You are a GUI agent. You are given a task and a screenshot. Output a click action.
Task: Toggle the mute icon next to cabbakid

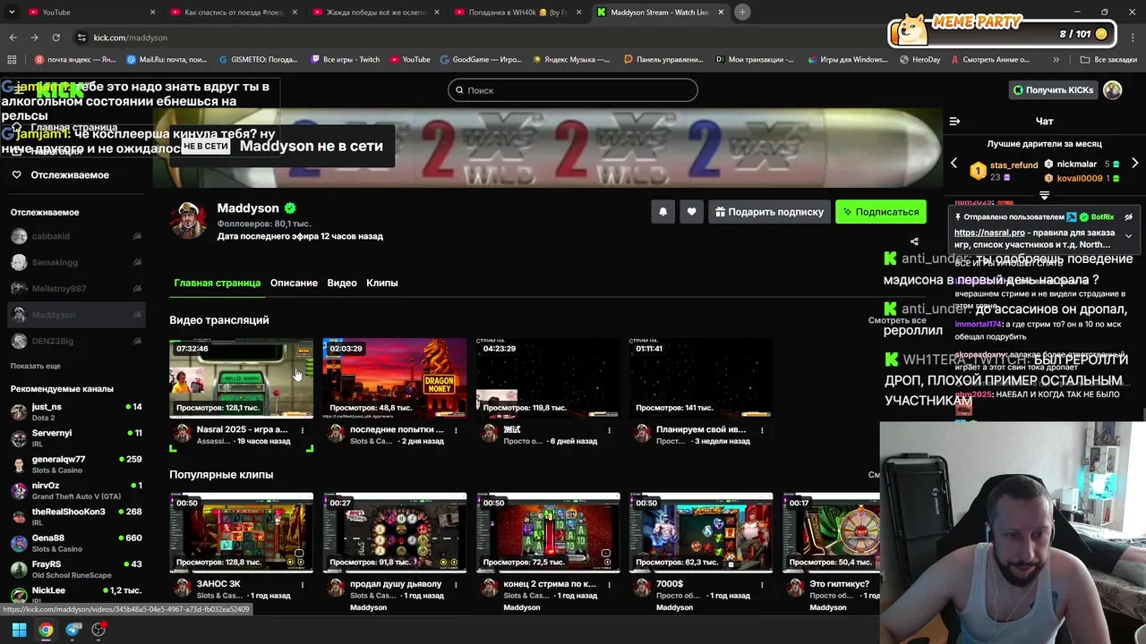pos(137,236)
